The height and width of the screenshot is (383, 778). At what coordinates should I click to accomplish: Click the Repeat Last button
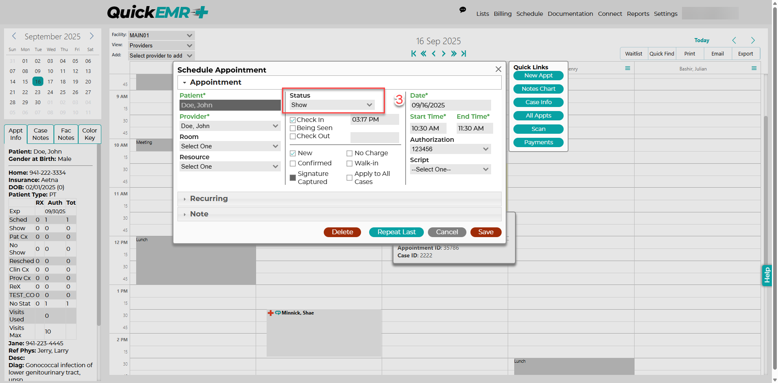(396, 232)
